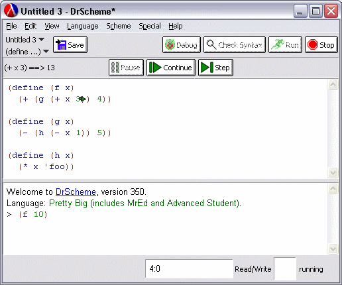Click the '(+ x 3) ==> 13' result text
Viewport: 342px width, 285px height.
click(29, 68)
